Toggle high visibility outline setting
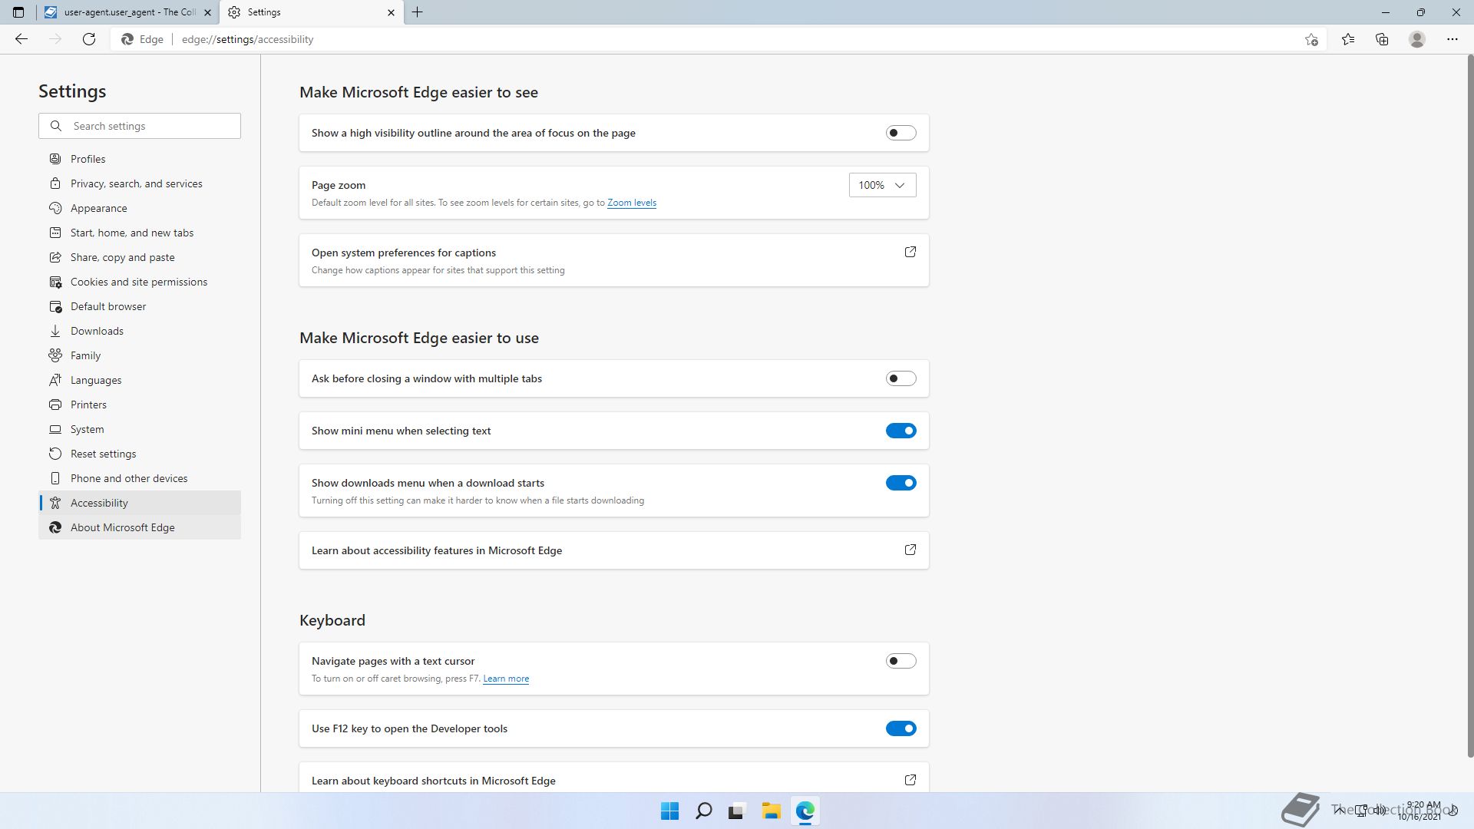Viewport: 1474px width, 829px height. tap(901, 133)
